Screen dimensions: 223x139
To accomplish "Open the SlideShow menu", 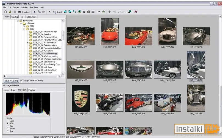I will pos(34,7).
